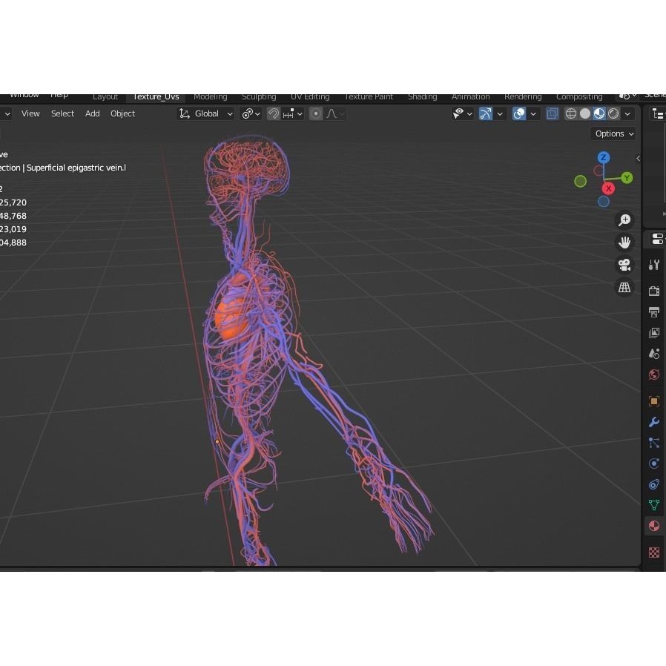
Task: Open the World properties globe icon
Action: (653, 375)
